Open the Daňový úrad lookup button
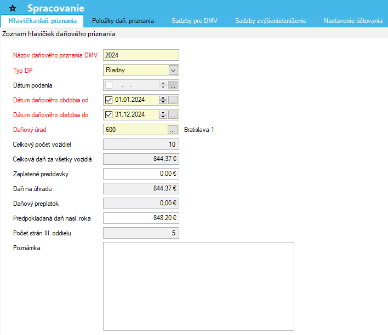Viewport: 388px width, 335px height. [x=173, y=130]
